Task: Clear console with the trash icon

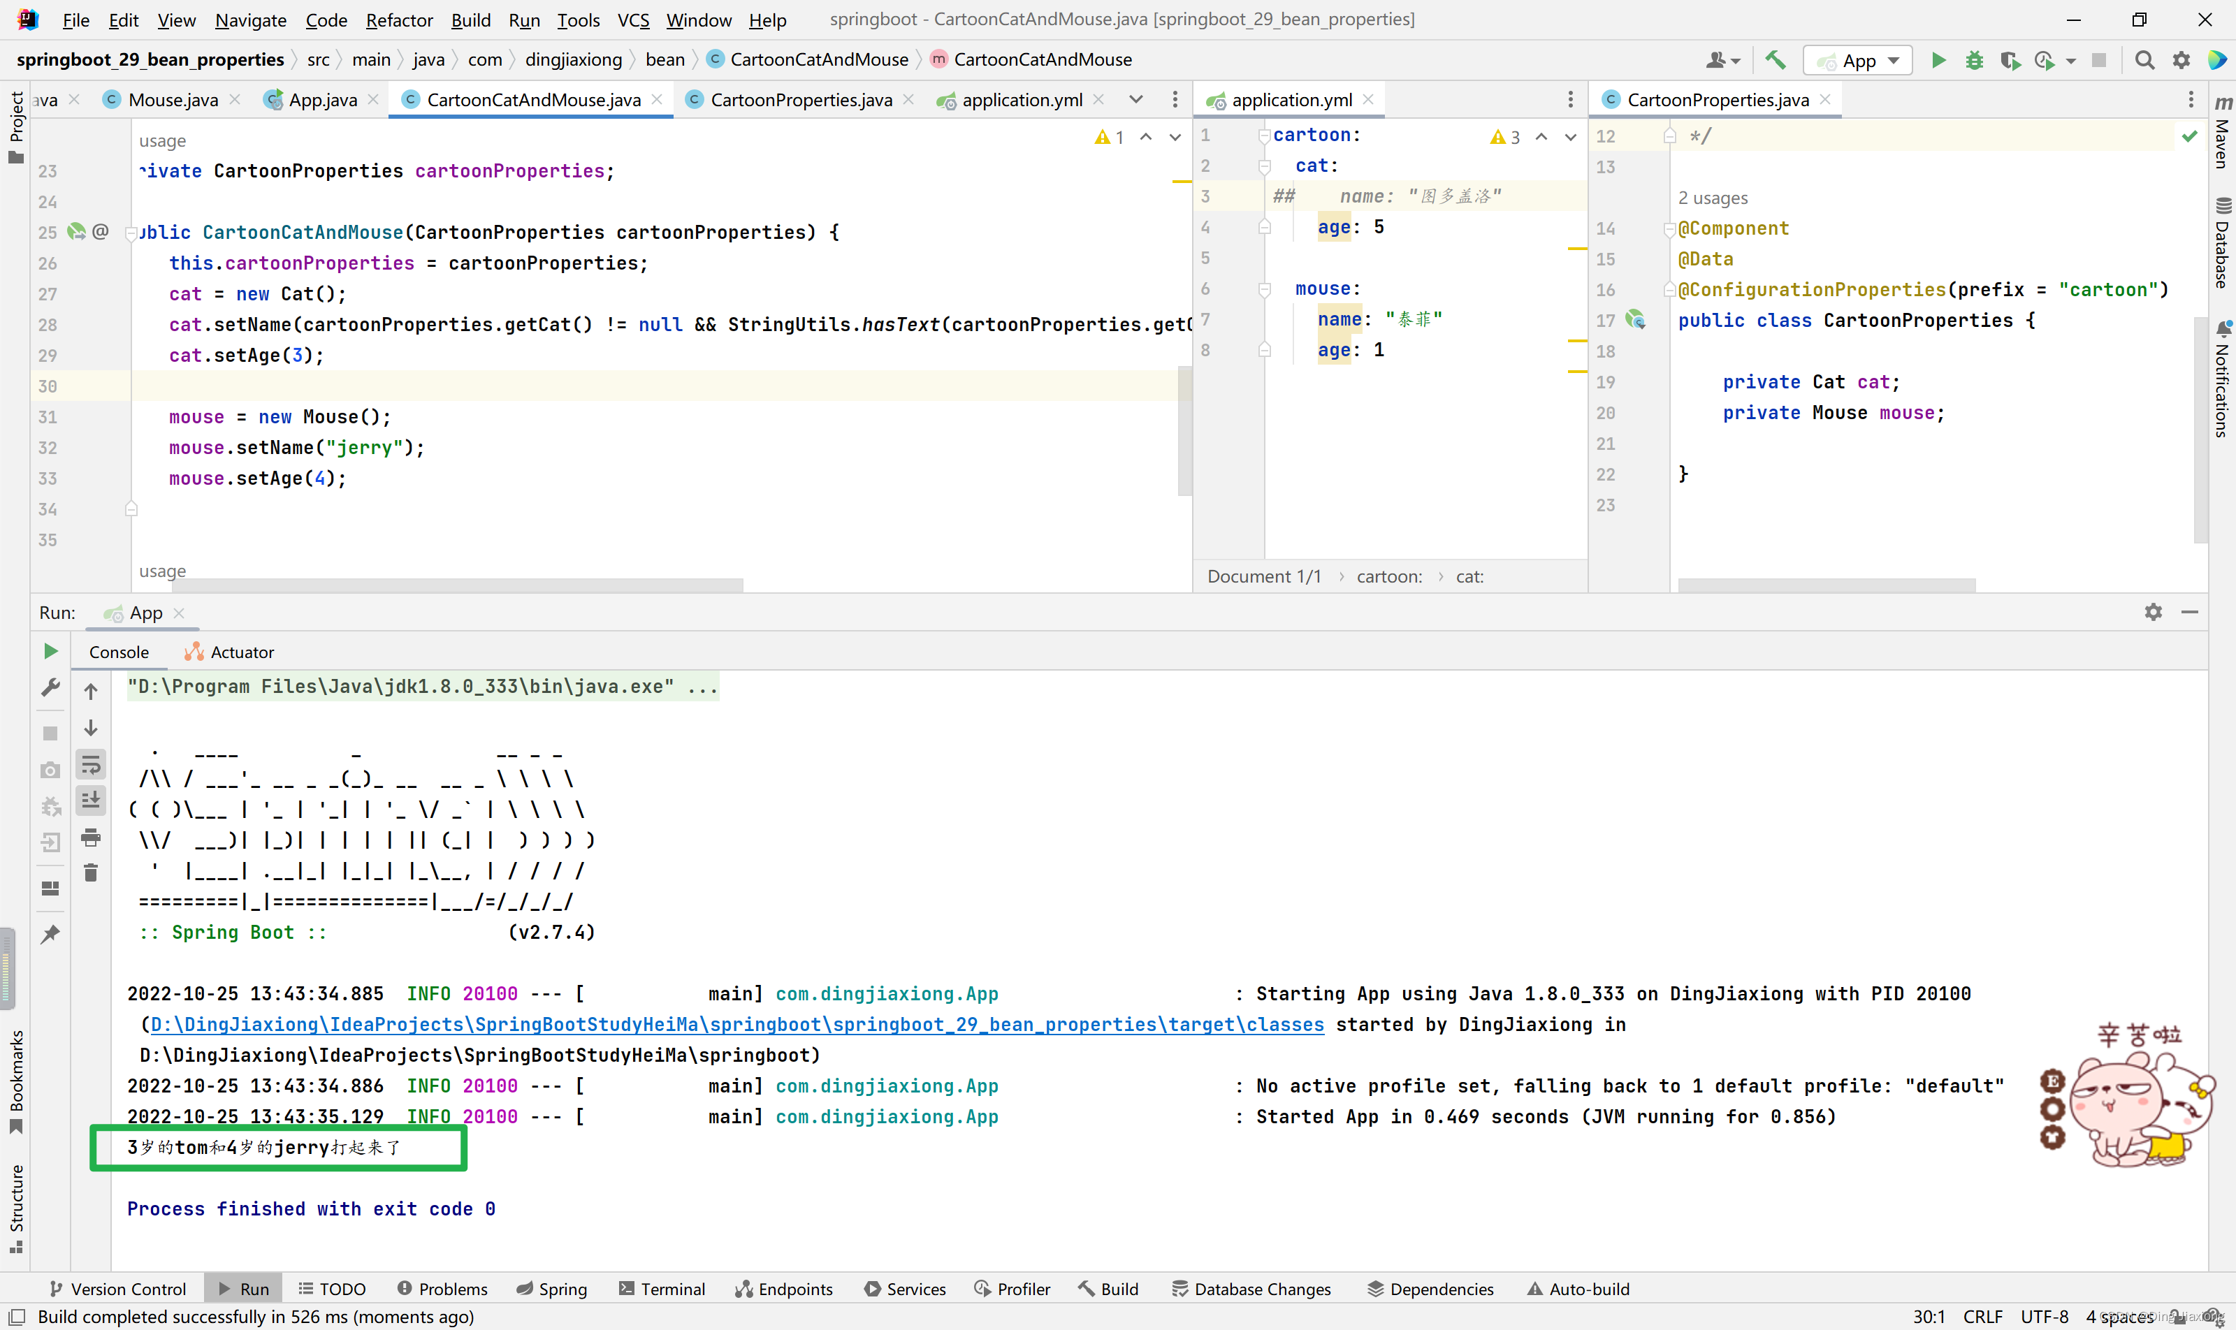Action: (x=91, y=873)
